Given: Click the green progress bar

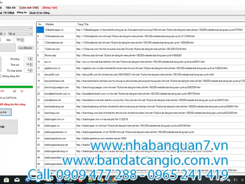Looking at the screenshot, I should click(x=16, y=87).
